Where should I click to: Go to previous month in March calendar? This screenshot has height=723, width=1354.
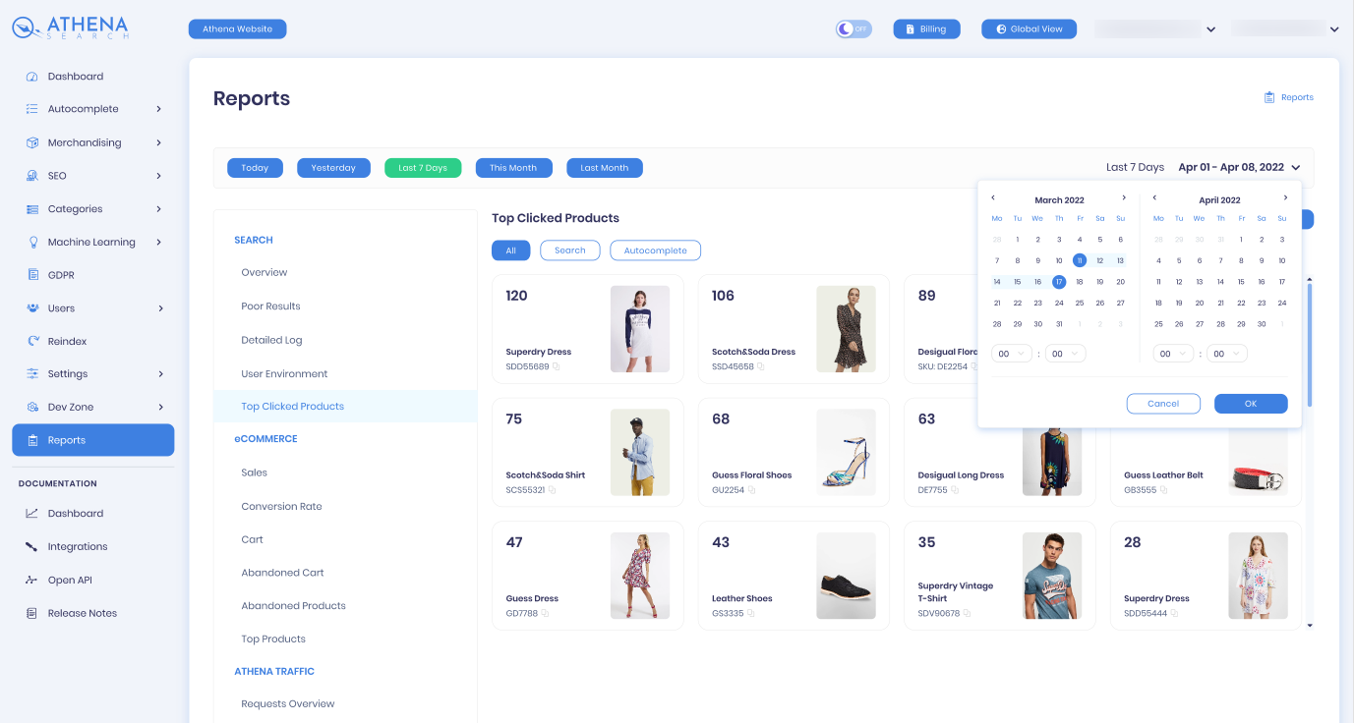993,198
